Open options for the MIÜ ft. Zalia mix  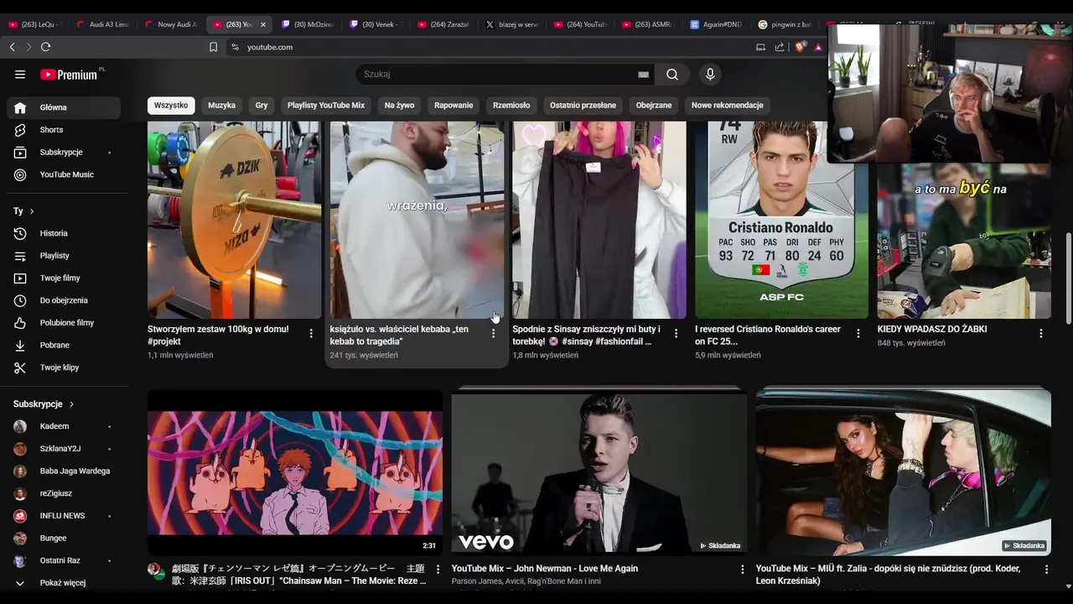pos(1046,570)
